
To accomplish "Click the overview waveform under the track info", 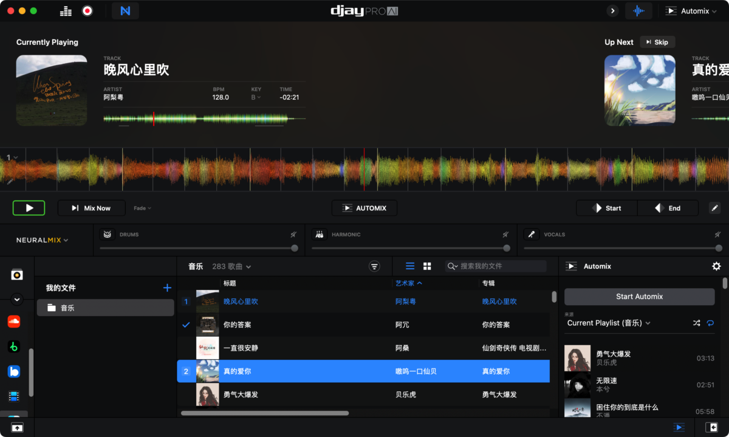I will [205, 119].
